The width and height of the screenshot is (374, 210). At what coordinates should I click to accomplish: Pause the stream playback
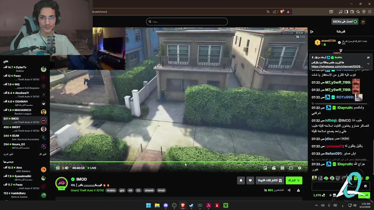click(x=58, y=168)
